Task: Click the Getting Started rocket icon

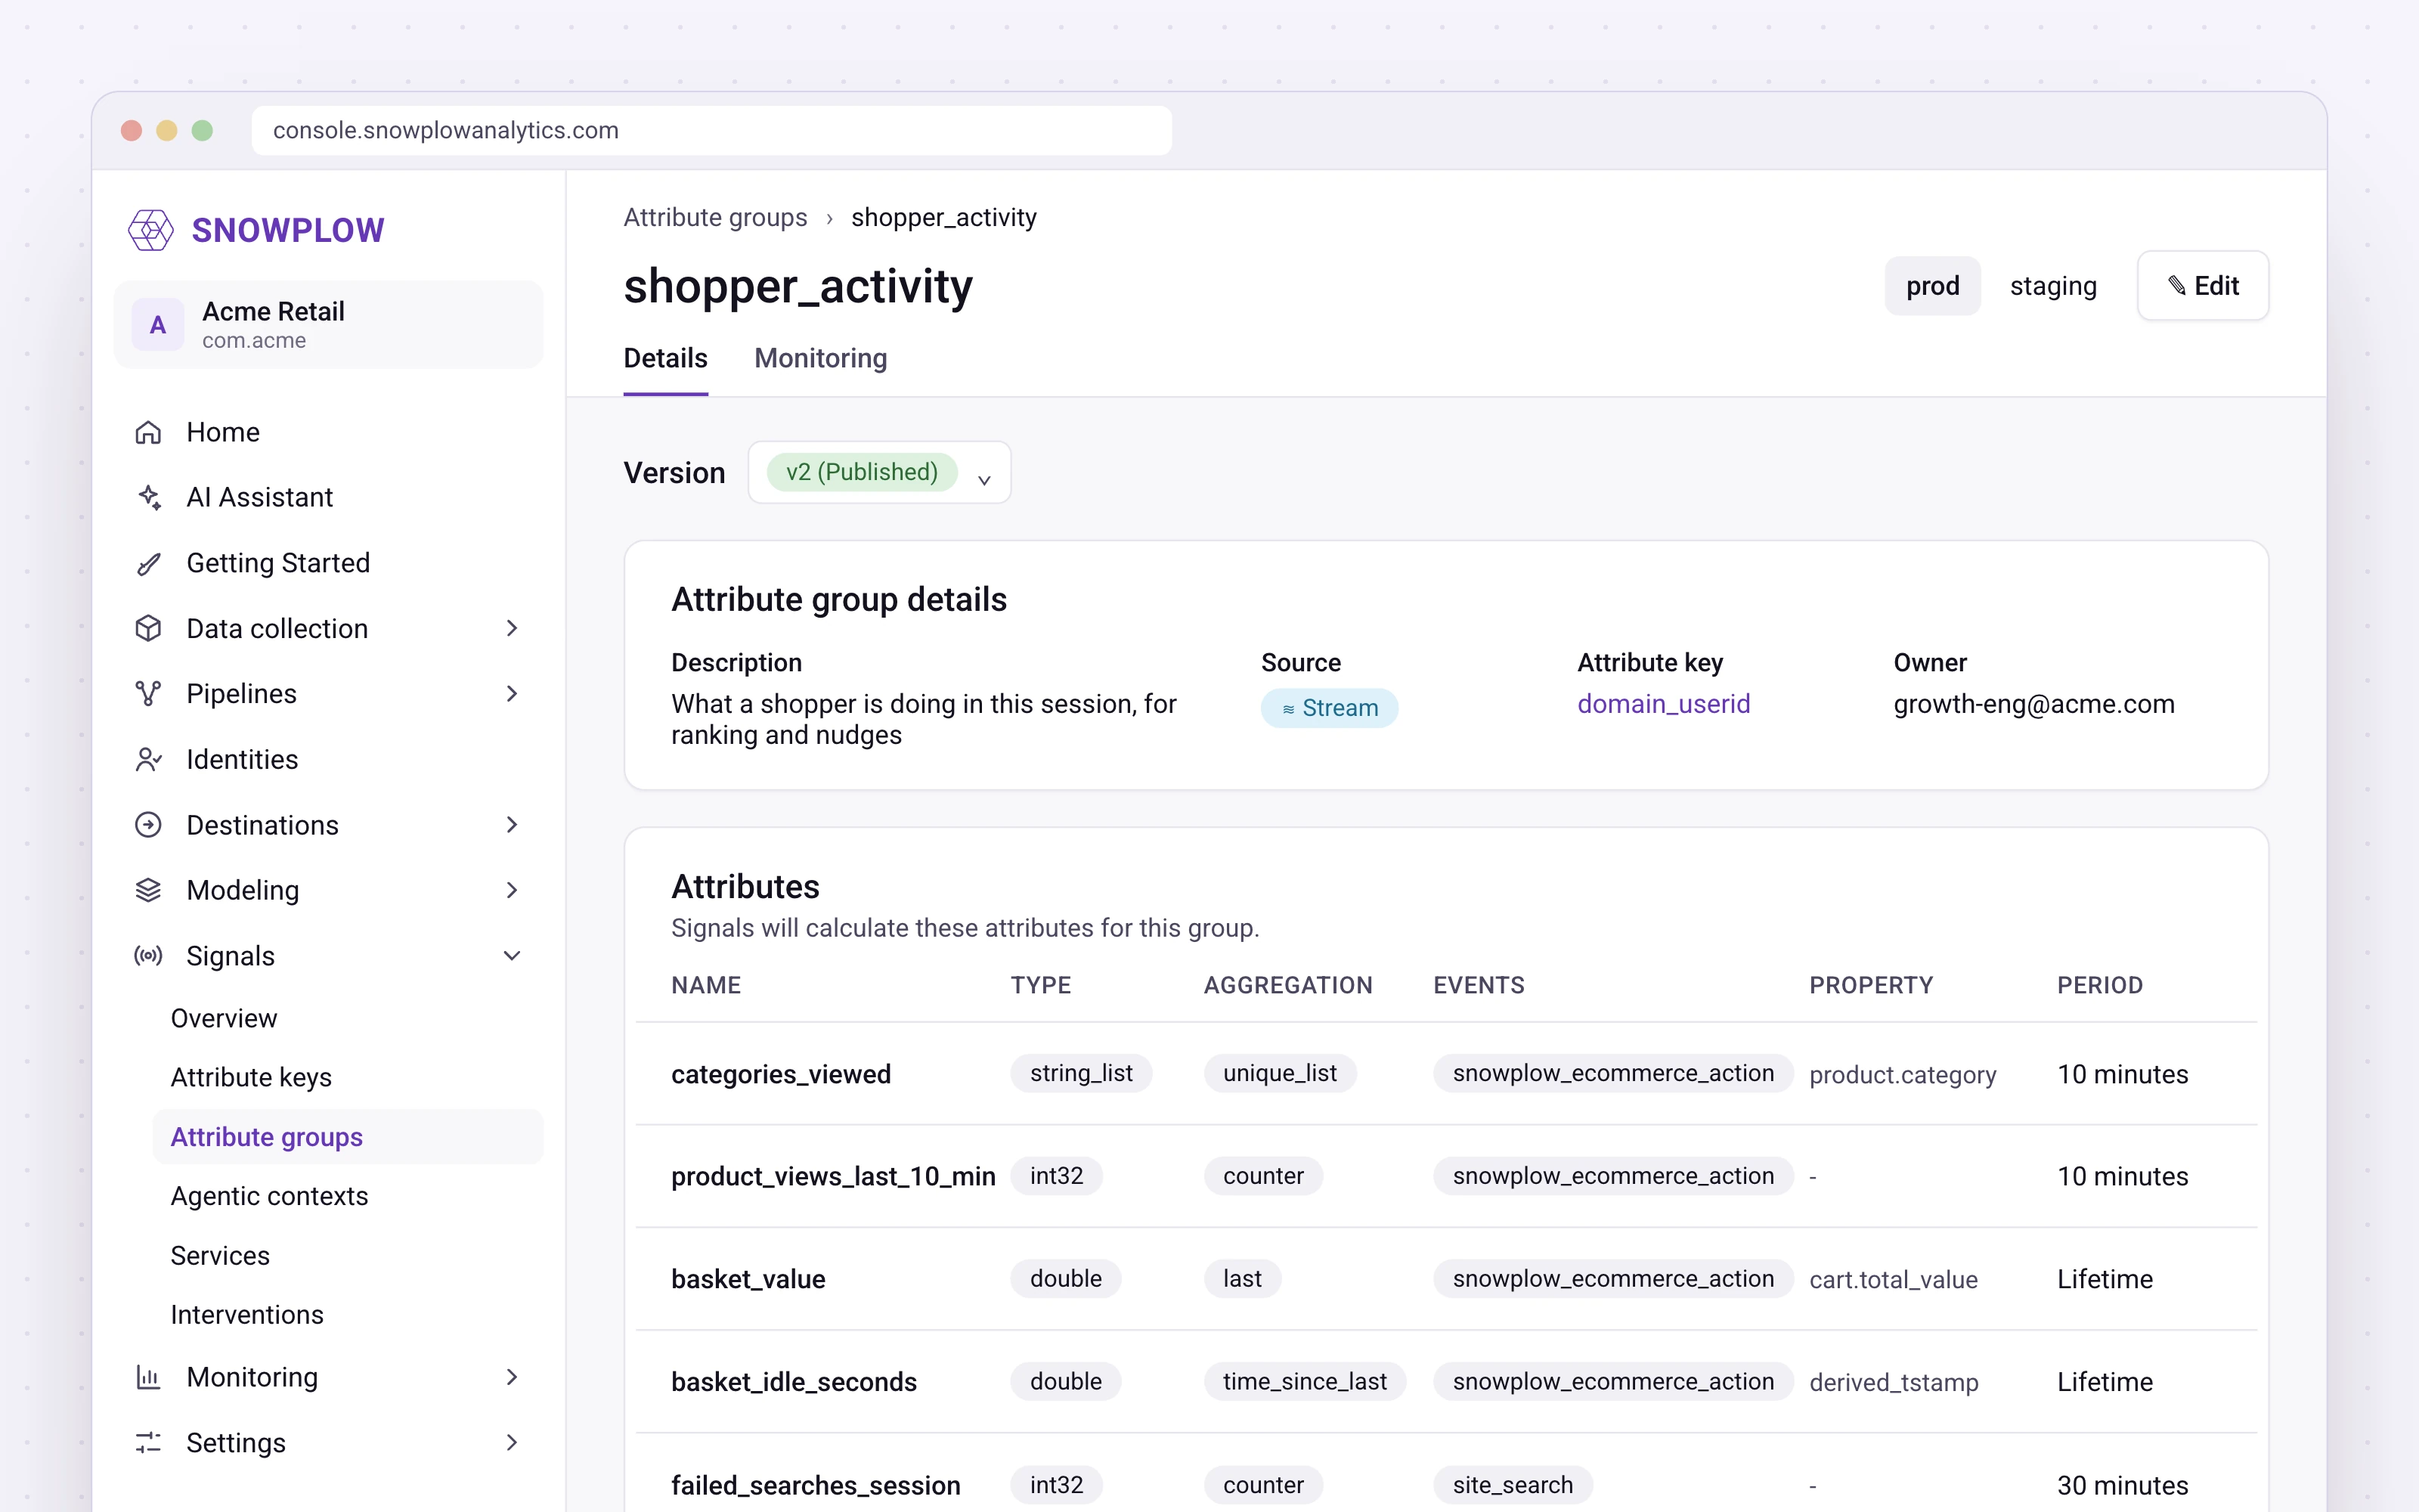Action: click(x=148, y=563)
